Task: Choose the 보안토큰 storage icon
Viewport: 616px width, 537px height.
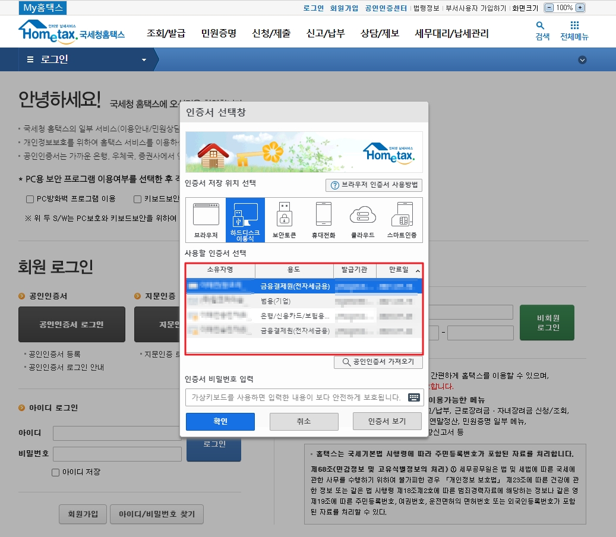Action: pos(285,220)
